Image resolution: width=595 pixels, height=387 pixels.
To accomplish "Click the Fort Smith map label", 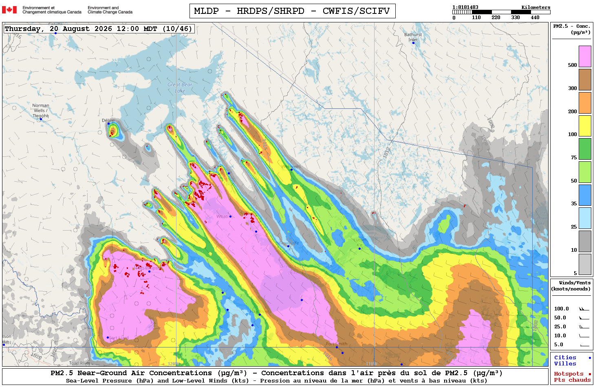I will point(337,344).
